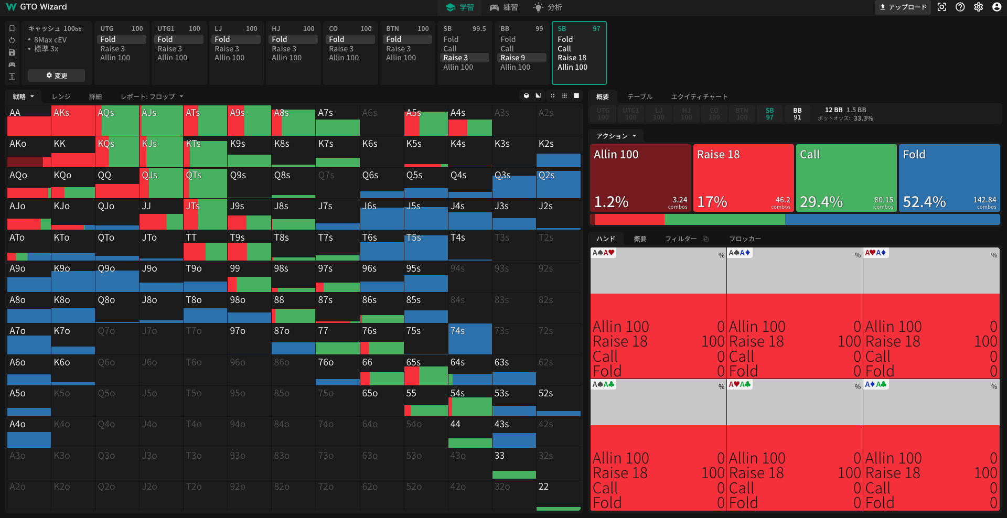This screenshot has width=1007, height=518.
Task: Click the Allin 100 action card
Action: click(x=640, y=178)
